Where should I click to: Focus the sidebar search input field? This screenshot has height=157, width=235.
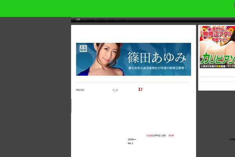click(217, 79)
